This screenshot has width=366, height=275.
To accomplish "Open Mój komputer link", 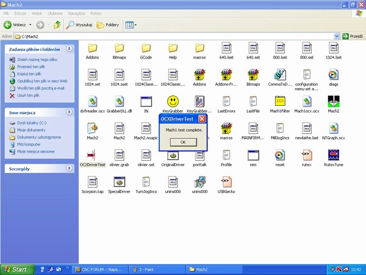I will coord(29,144).
